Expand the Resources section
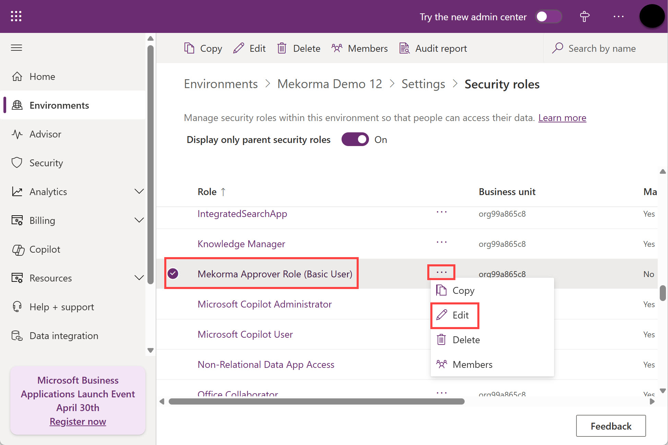668x445 pixels. click(x=139, y=278)
